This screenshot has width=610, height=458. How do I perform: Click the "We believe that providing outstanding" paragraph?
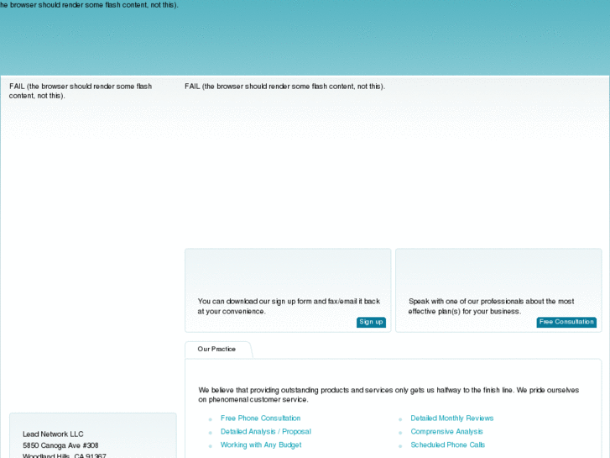tap(388, 395)
